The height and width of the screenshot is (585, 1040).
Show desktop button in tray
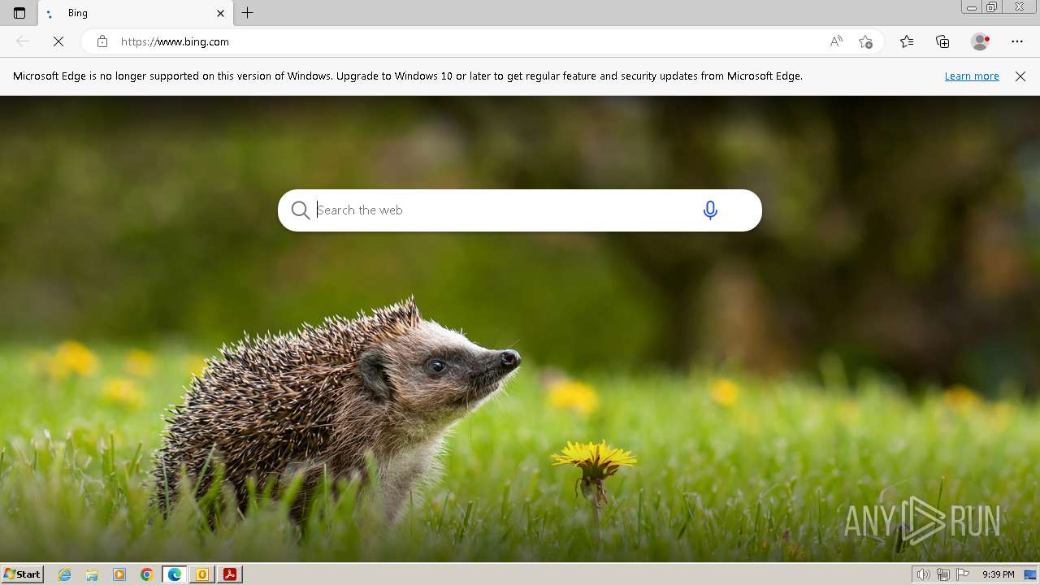click(x=1031, y=574)
